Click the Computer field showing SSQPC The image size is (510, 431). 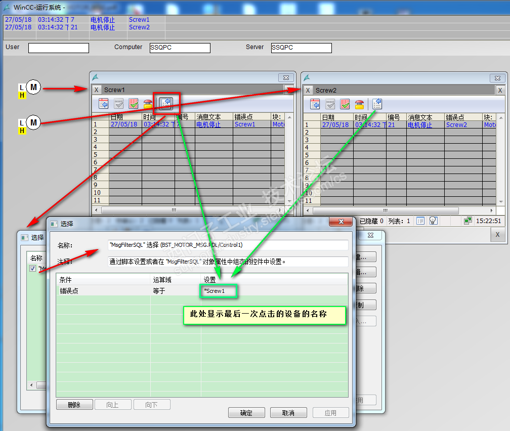pyautogui.click(x=180, y=48)
